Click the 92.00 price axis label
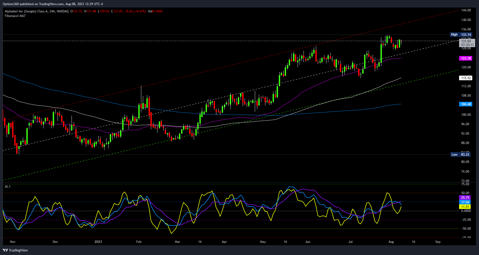 click(465, 134)
